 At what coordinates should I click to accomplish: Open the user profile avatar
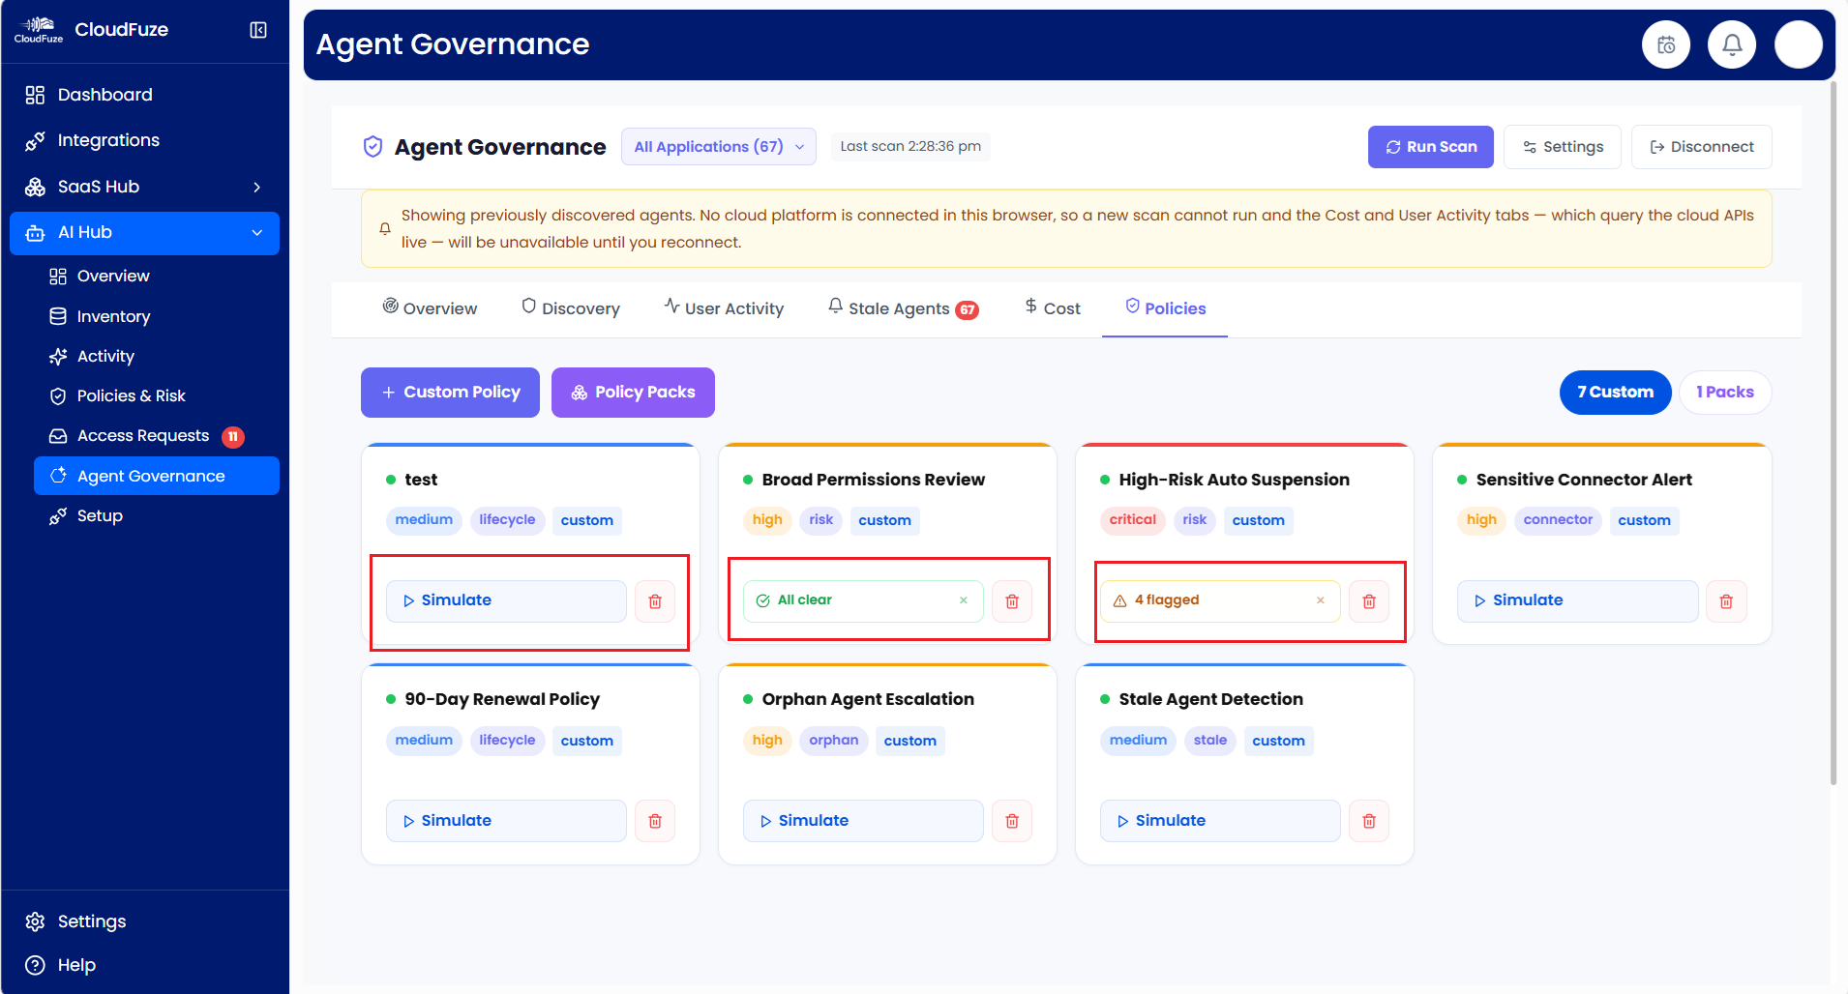click(x=1799, y=44)
